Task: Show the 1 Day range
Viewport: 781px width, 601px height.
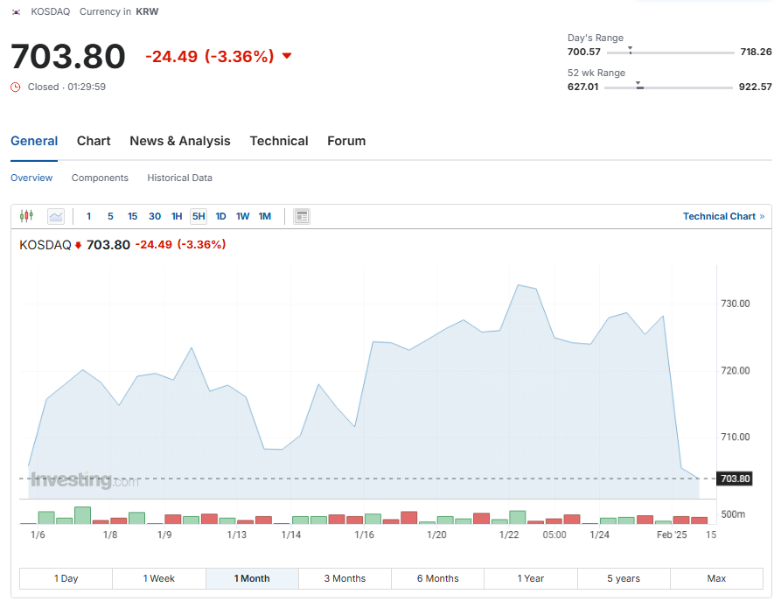Action: [66, 578]
